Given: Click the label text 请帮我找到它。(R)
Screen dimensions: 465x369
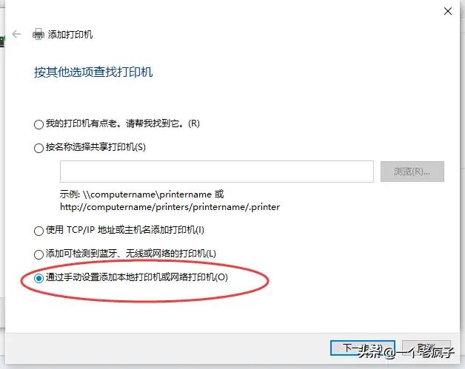Looking at the screenshot, I should point(162,123).
